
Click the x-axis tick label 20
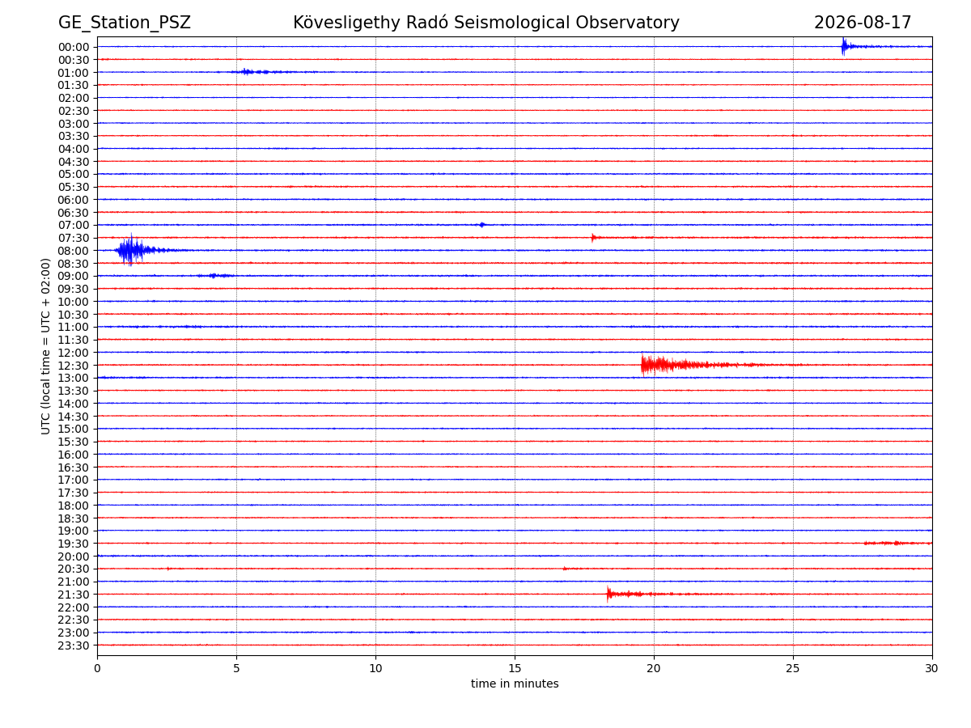click(654, 669)
